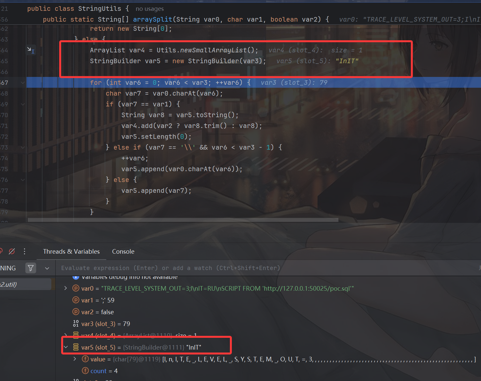This screenshot has width=481, height=381.
Task: Select the Threads & Variables tab
Action: 71,251
